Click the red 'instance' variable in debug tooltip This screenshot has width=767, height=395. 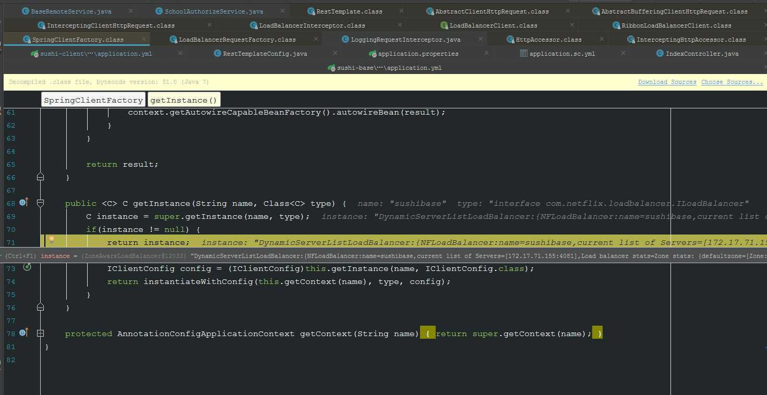tap(55, 256)
